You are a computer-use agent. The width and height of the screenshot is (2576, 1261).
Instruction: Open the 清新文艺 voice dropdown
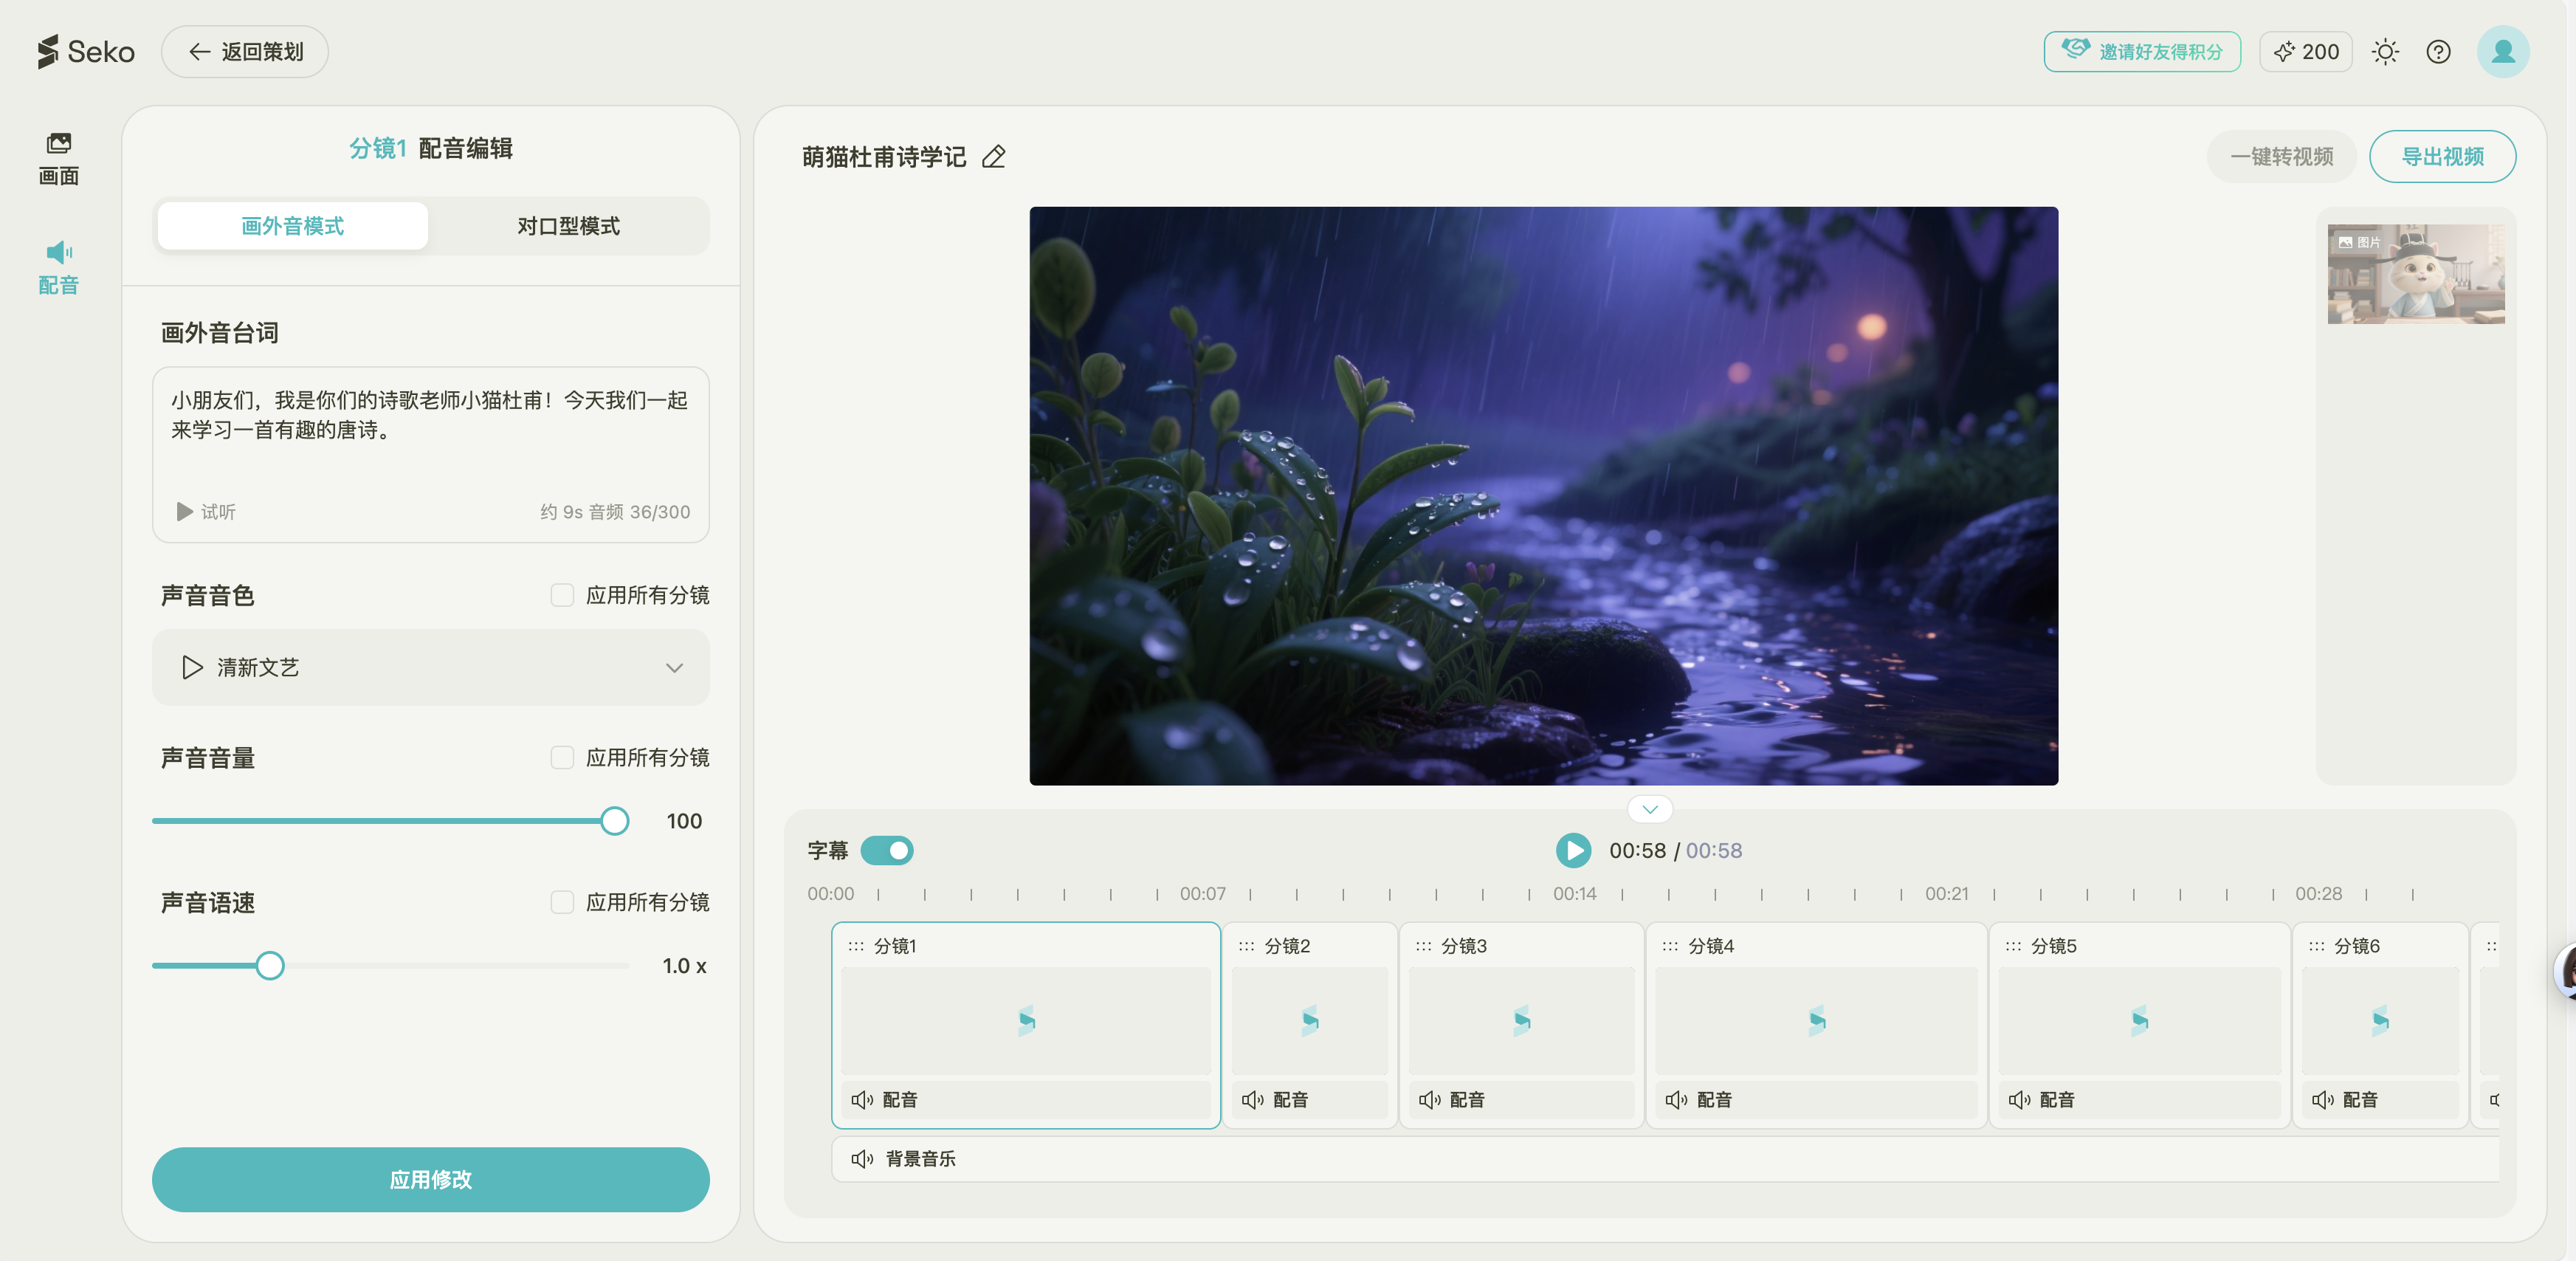[x=431, y=667]
